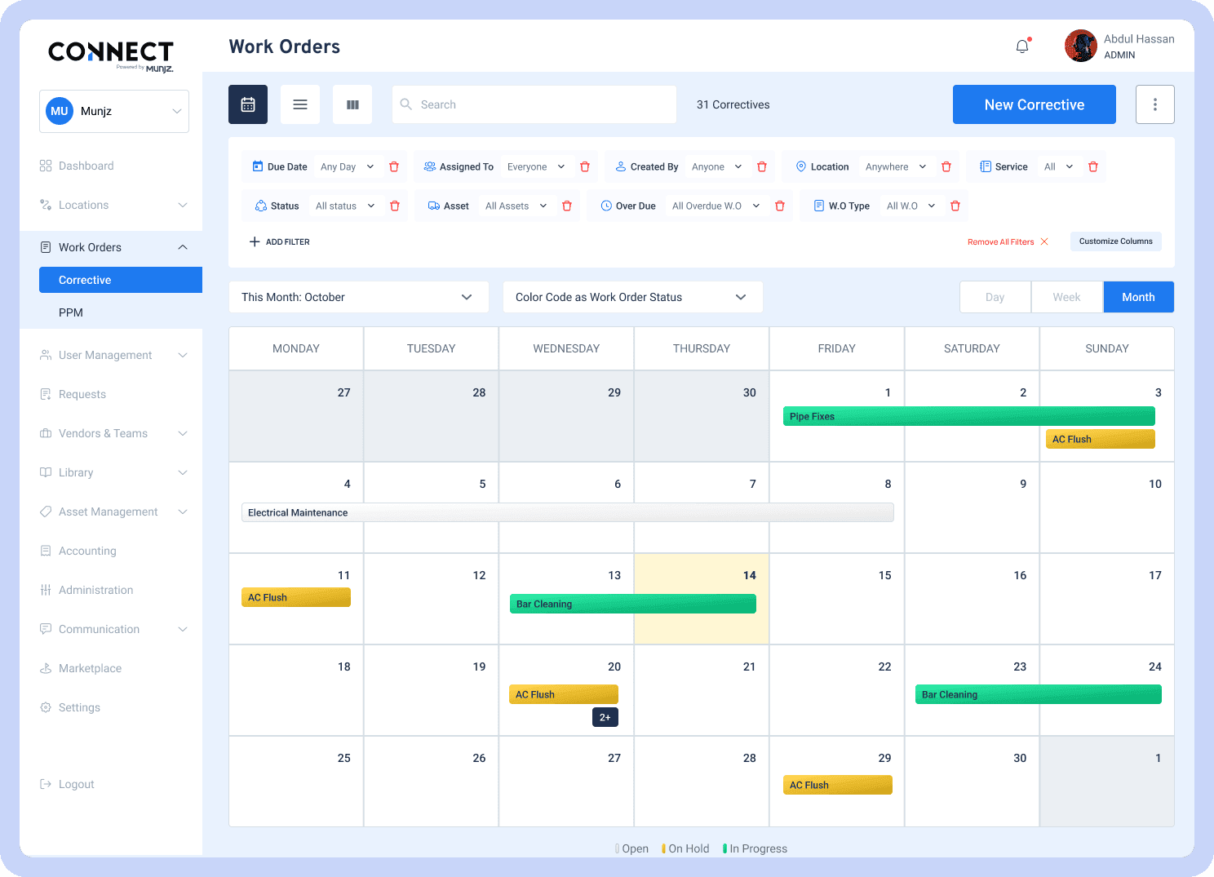Delete the W.O Type filter
The image size is (1214, 877).
[955, 206]
